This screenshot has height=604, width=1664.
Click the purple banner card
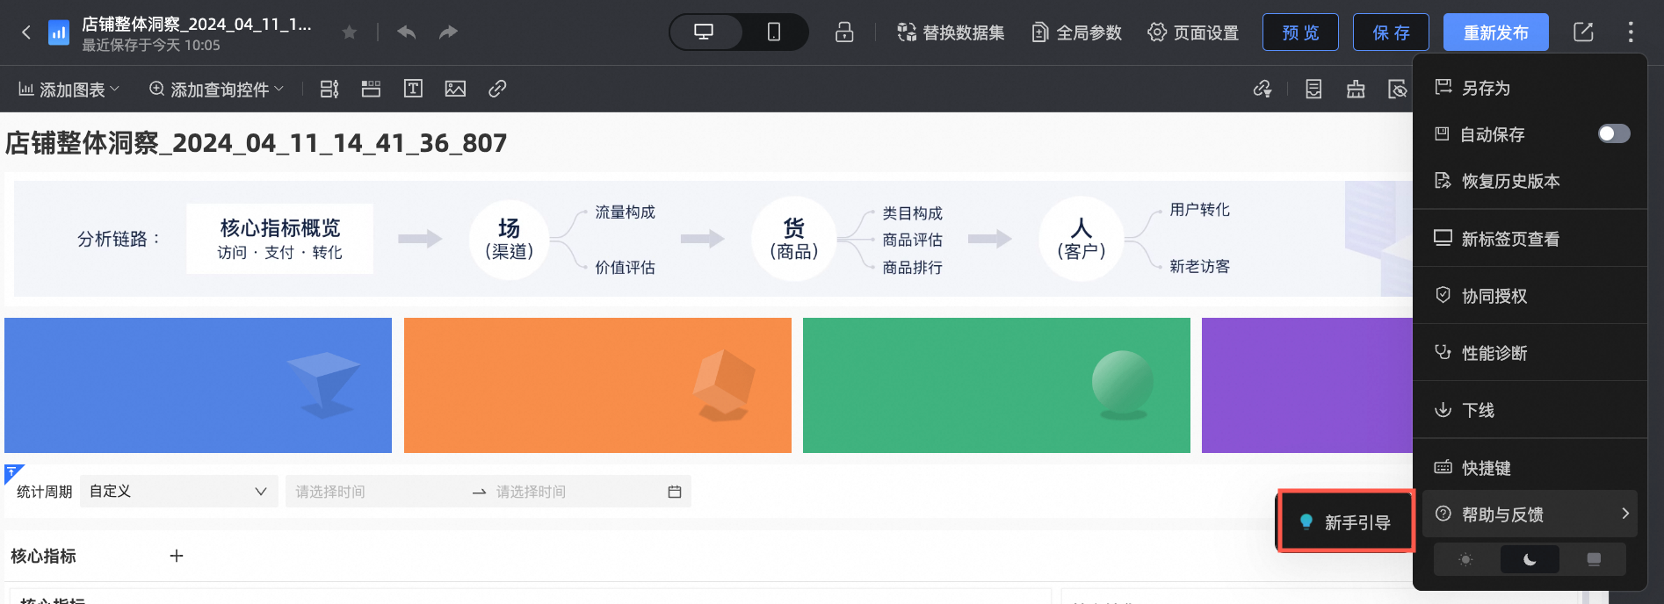click(x=1307, y=385)
